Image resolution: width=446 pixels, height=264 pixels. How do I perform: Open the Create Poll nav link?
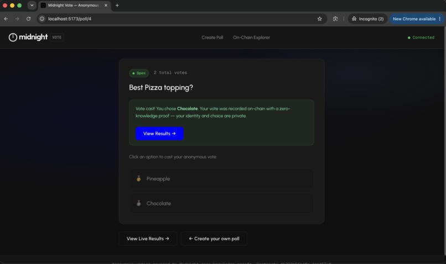click(212, 38)
